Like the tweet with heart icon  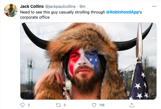pyautogui.click(x=94, y=105)
